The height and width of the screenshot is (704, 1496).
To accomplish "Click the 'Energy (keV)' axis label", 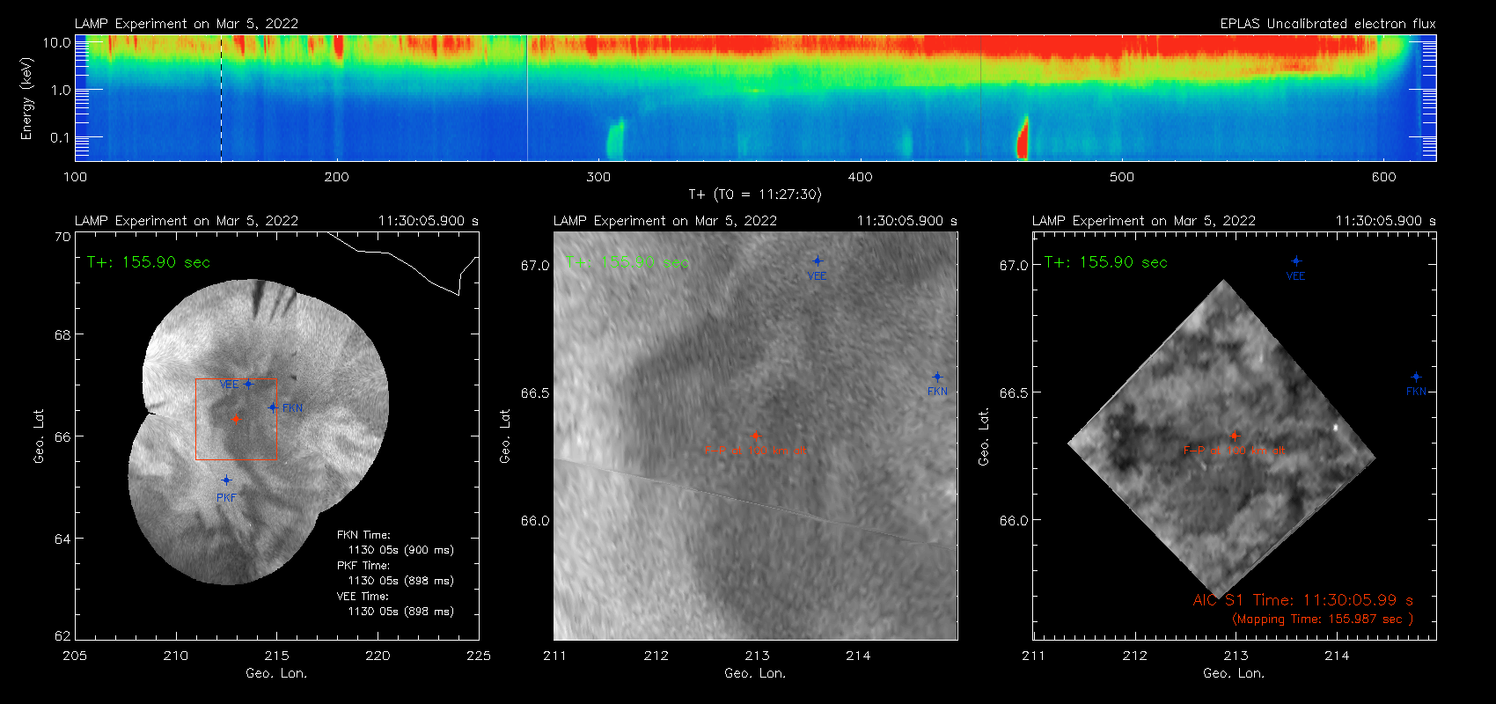I will click(26, 99).
